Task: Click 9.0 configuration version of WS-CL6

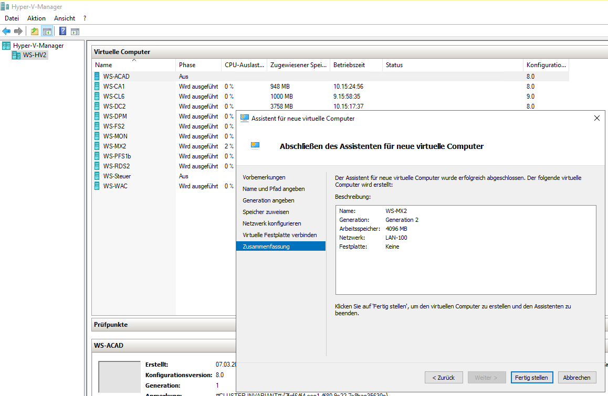Action: click(x=530, y=97)
